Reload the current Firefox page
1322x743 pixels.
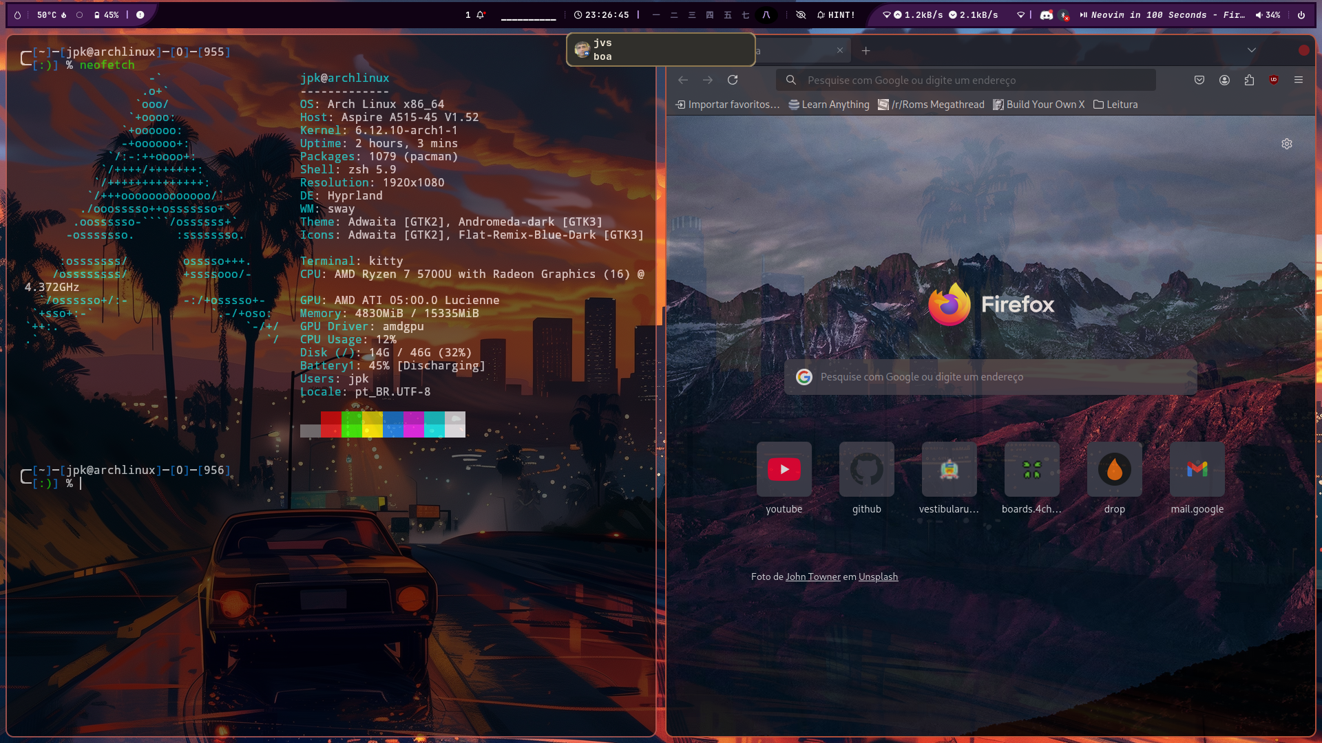[733, 80]
